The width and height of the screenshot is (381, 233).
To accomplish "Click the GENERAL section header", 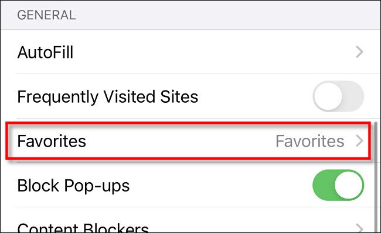I will coord(46,15).
